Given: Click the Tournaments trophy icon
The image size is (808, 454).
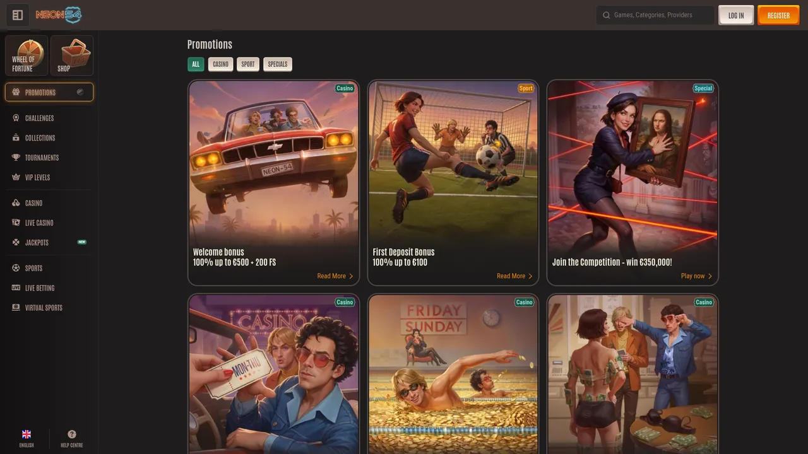Looking at the screenshot, I should coord(16,158).
